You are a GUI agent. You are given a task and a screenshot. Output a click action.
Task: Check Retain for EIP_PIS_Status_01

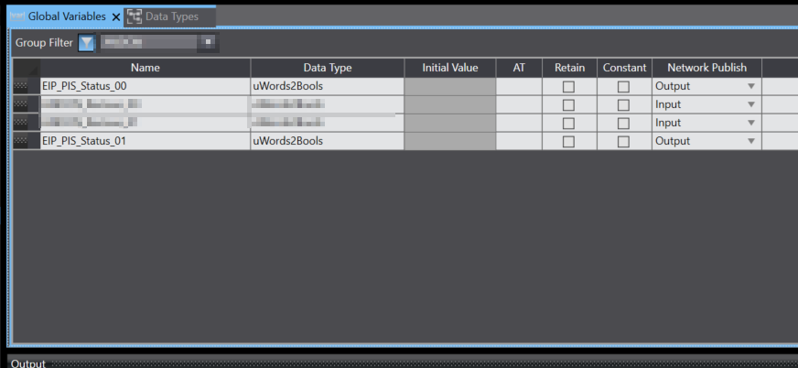click(x=568, y=141)
